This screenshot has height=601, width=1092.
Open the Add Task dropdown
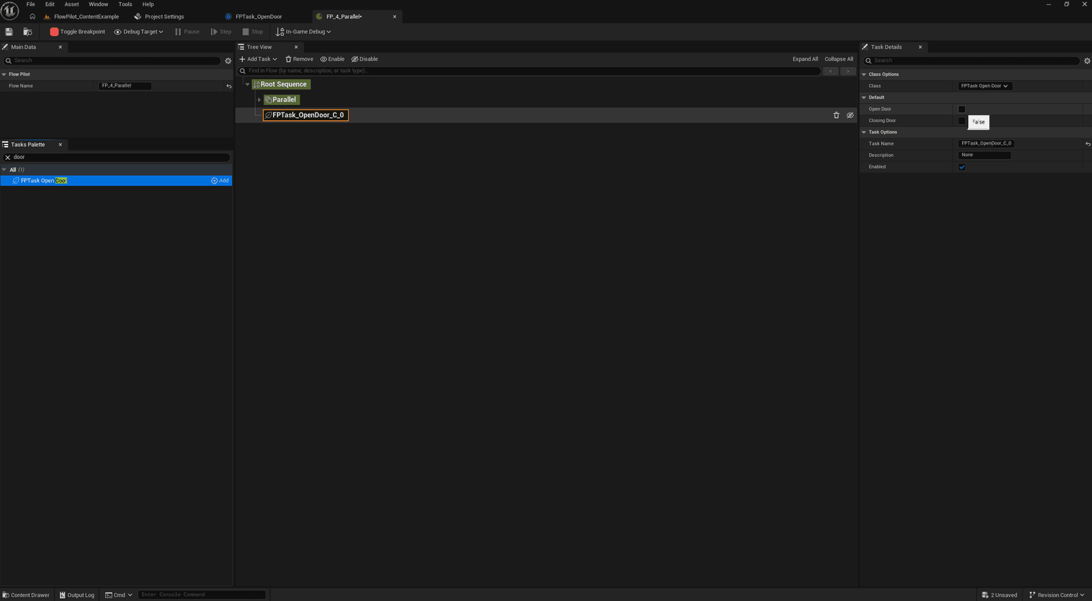click(258, 59)
